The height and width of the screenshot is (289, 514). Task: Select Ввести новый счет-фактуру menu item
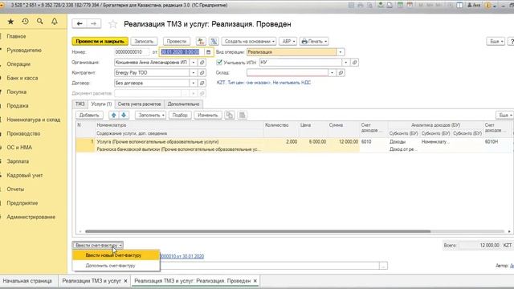(x=116, y=255)
